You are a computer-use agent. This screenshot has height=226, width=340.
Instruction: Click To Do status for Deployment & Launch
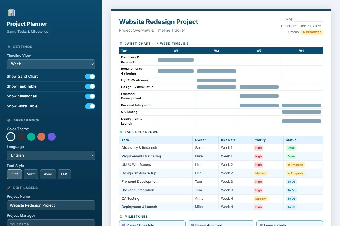coord(291,207)
